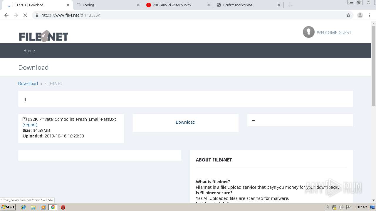
Task: Open the Windows Start button
Action: pos(8,207)
